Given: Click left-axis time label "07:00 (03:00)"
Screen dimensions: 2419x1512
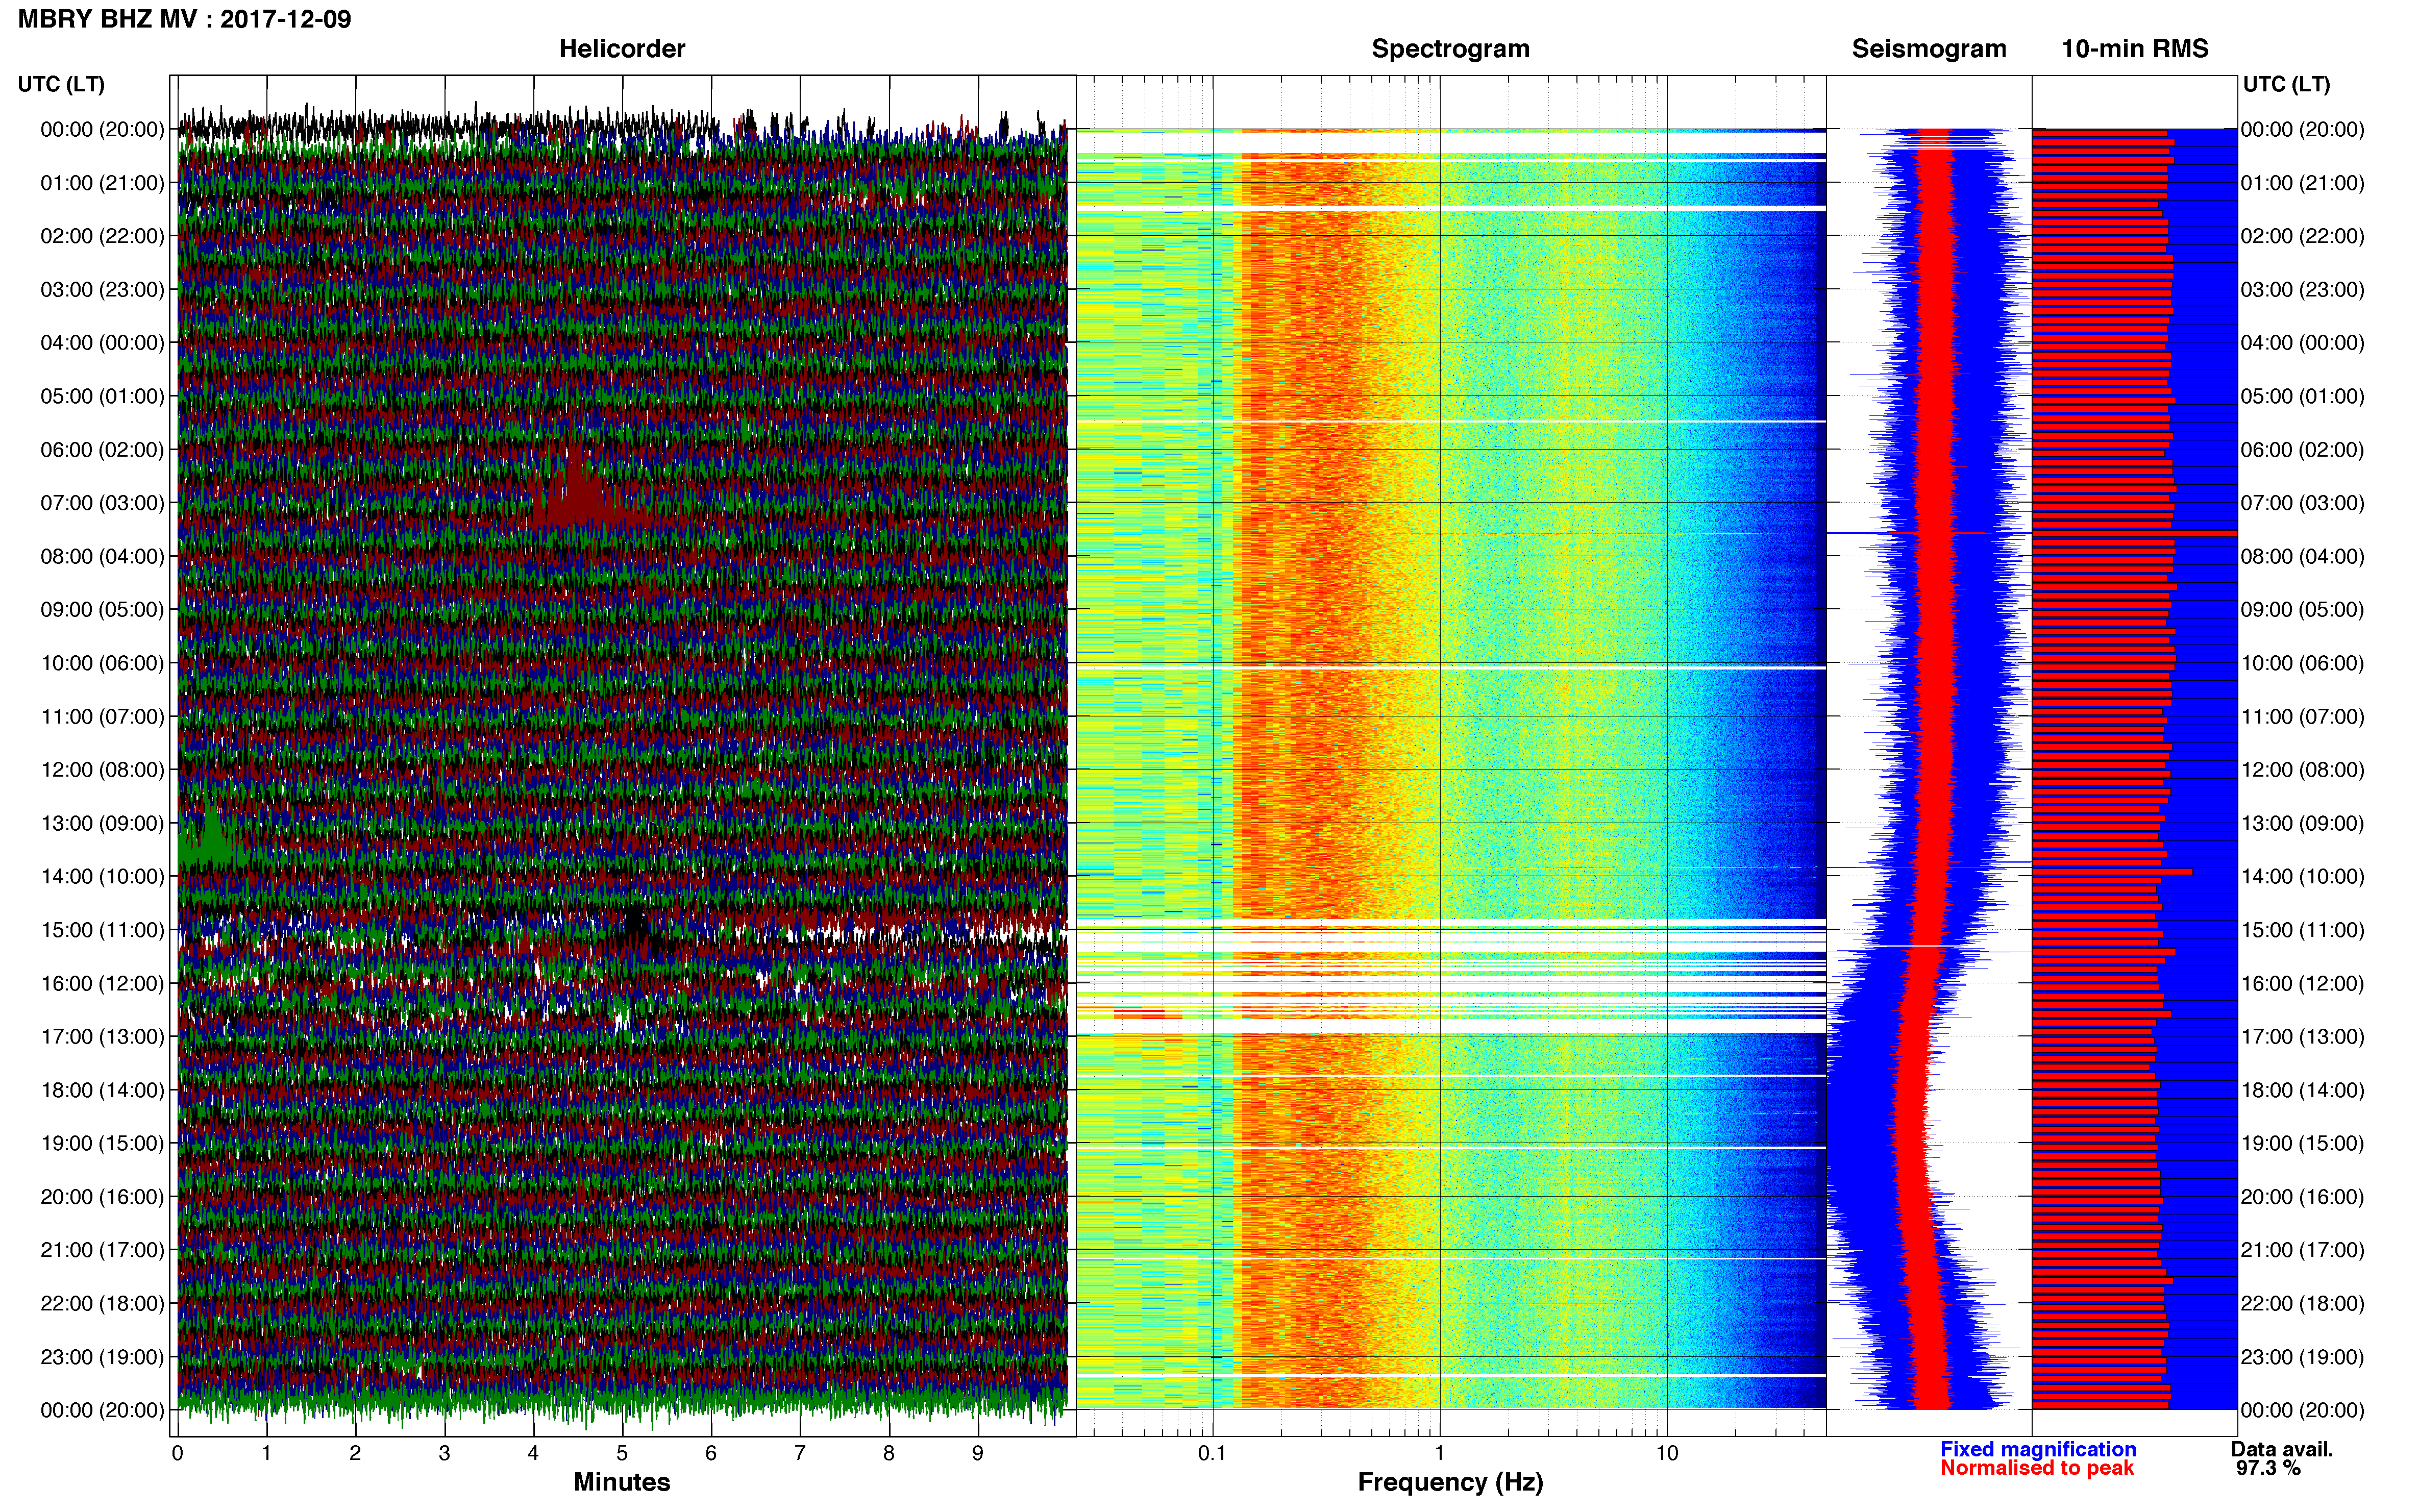Looking at the screenshot, I should point(102,503).
